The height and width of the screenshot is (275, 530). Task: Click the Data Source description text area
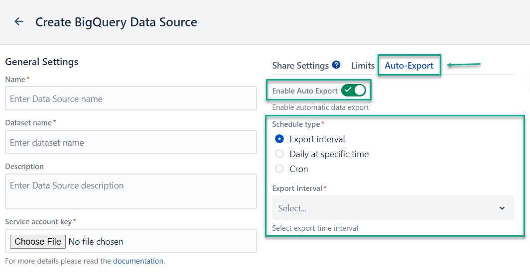(x=131, y=191)
